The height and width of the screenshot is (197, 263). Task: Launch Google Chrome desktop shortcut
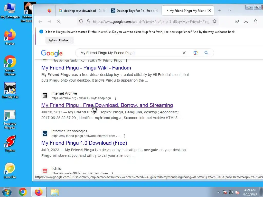10,65
